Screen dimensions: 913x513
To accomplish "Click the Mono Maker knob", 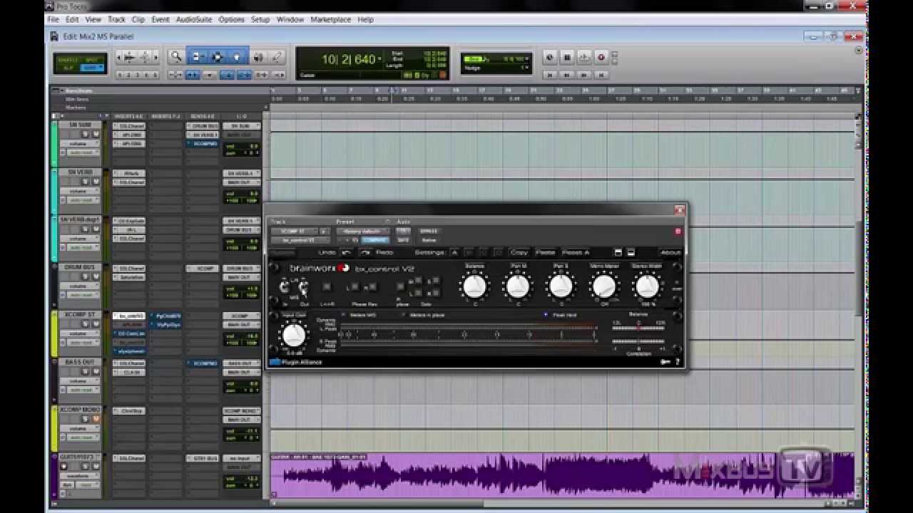I will tap(603, 286).
